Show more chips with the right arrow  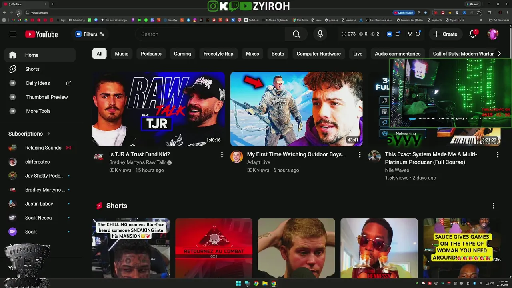[x=499, y=54]
